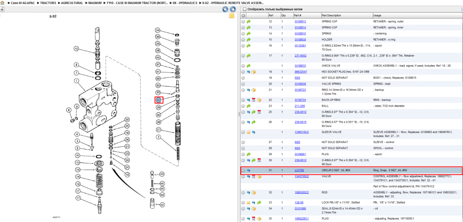Click callout 10 in the diagram

click(76, 48)
